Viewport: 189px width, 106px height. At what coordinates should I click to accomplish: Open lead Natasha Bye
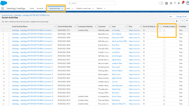tap(116, 89)
